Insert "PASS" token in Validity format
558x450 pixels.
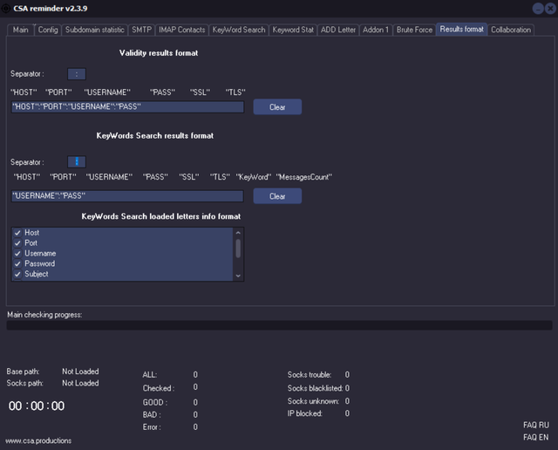click(163, 92)
